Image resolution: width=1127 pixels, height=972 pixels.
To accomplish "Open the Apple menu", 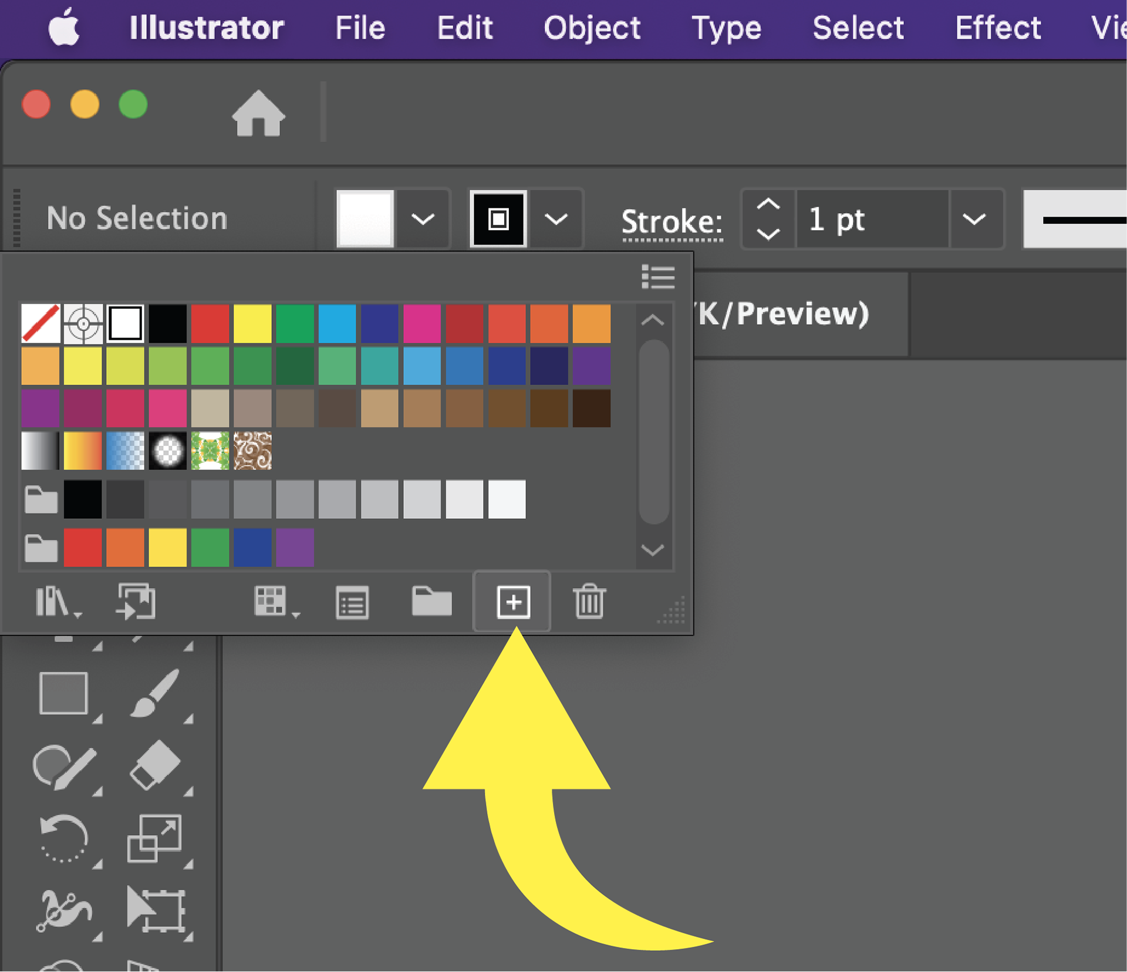I will (x=64, y=27).
